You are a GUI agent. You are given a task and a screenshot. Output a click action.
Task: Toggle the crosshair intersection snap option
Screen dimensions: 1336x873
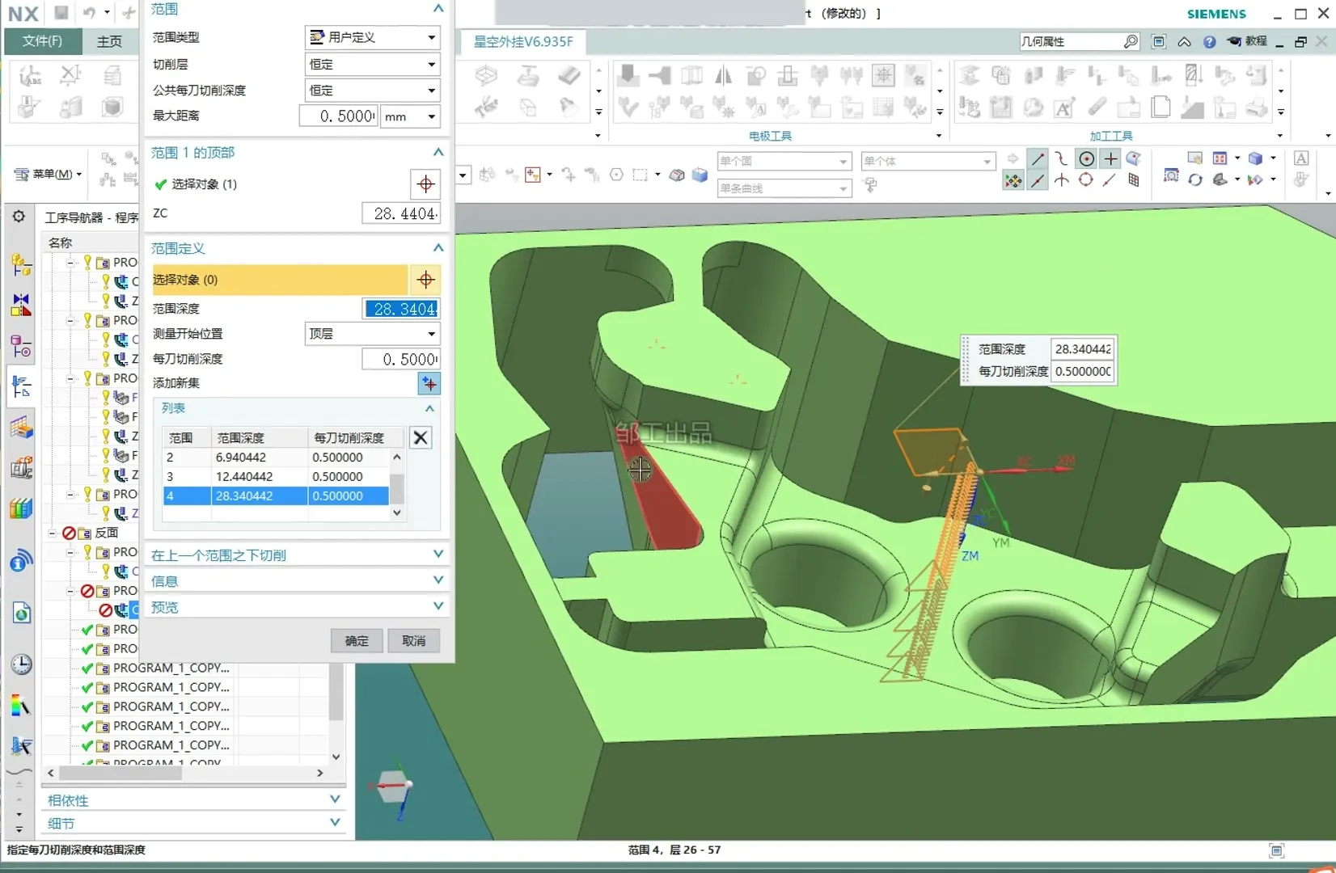coord(1110,159)
